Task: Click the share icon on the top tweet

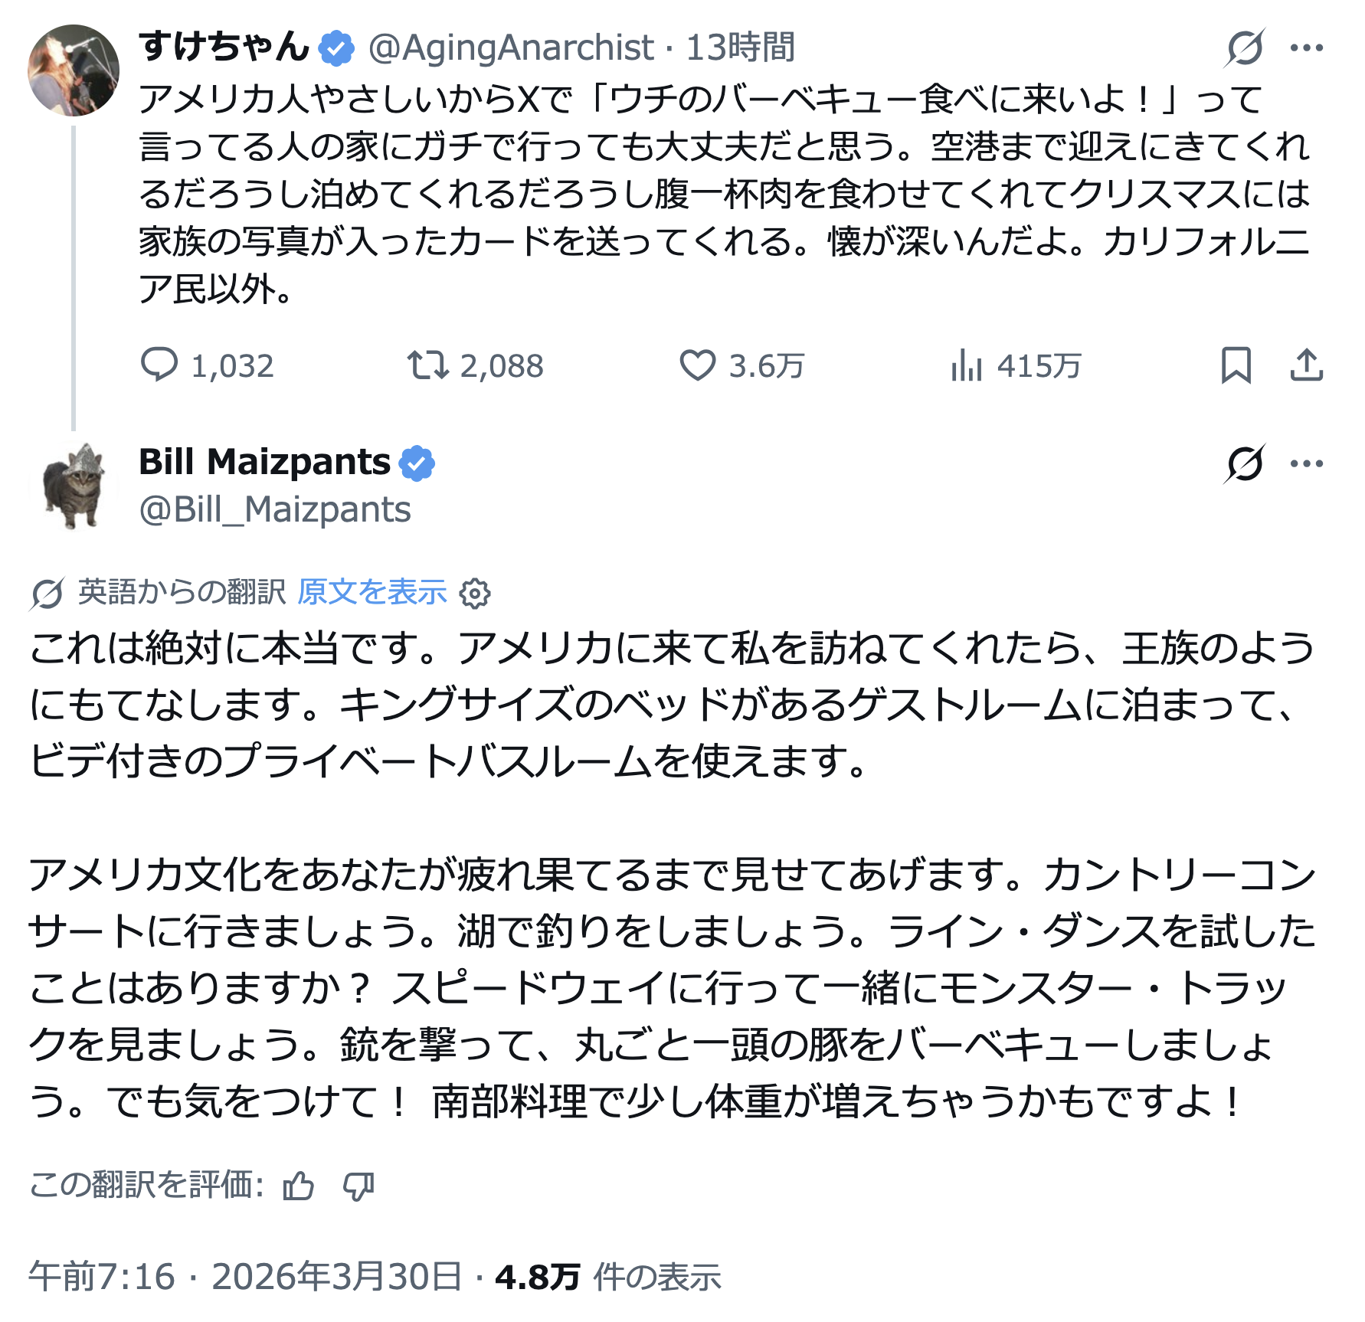Action: point(1306,365)
